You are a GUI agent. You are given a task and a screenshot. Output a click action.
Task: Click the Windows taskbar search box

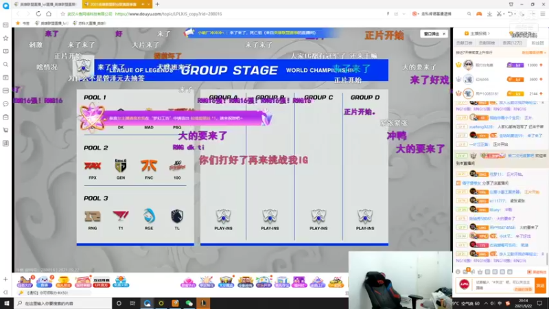[x=63, y=304]
